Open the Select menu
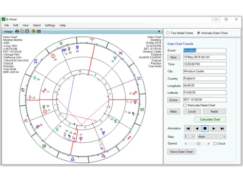This screenshot has height=182, width=243. click(x=37, y=25)
